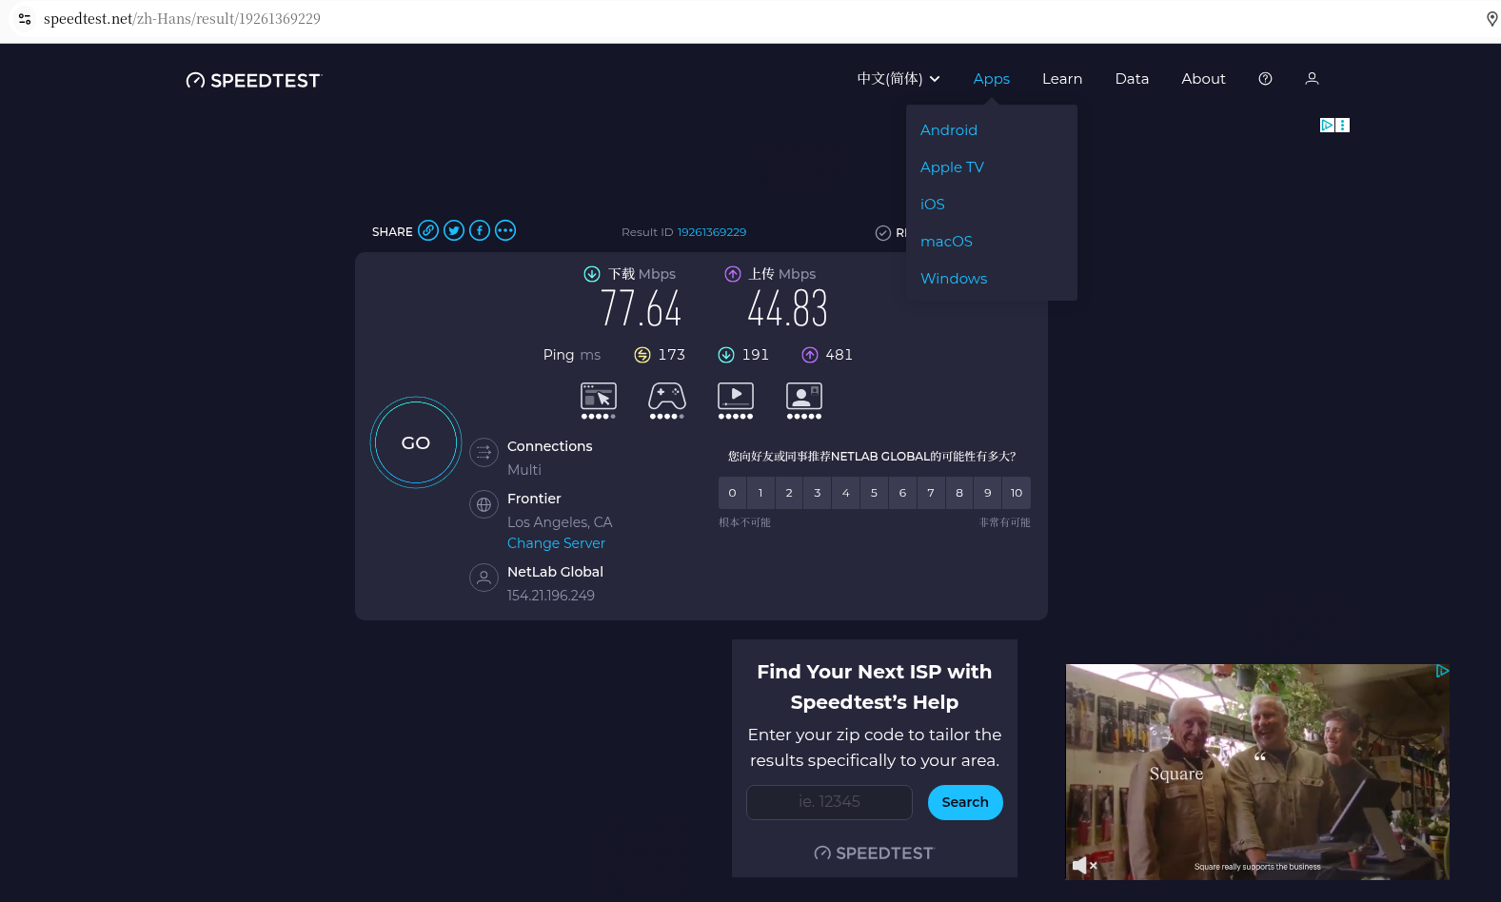Open the user account icon

pyautogui.click(x=1312, y=79)
